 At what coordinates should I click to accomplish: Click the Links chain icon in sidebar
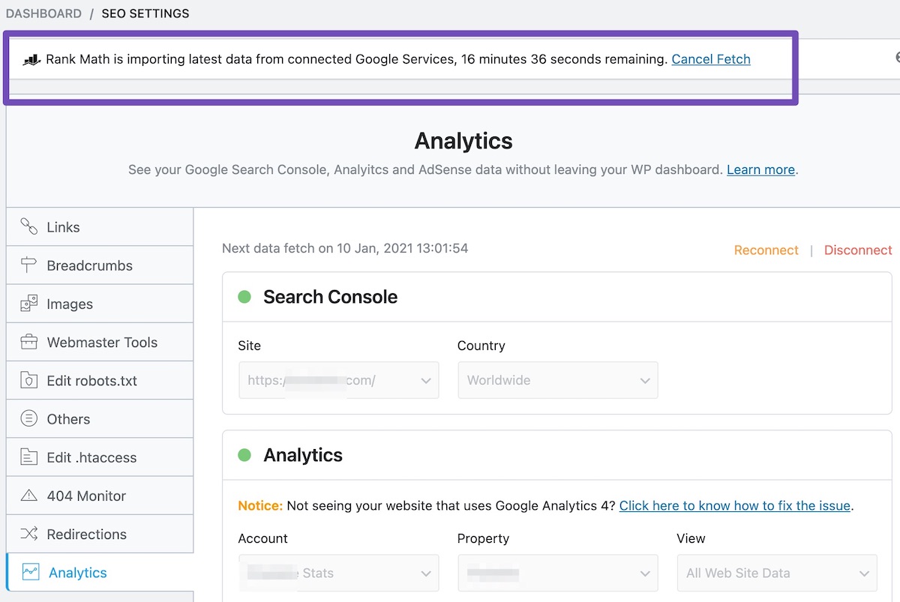[28, 226]
